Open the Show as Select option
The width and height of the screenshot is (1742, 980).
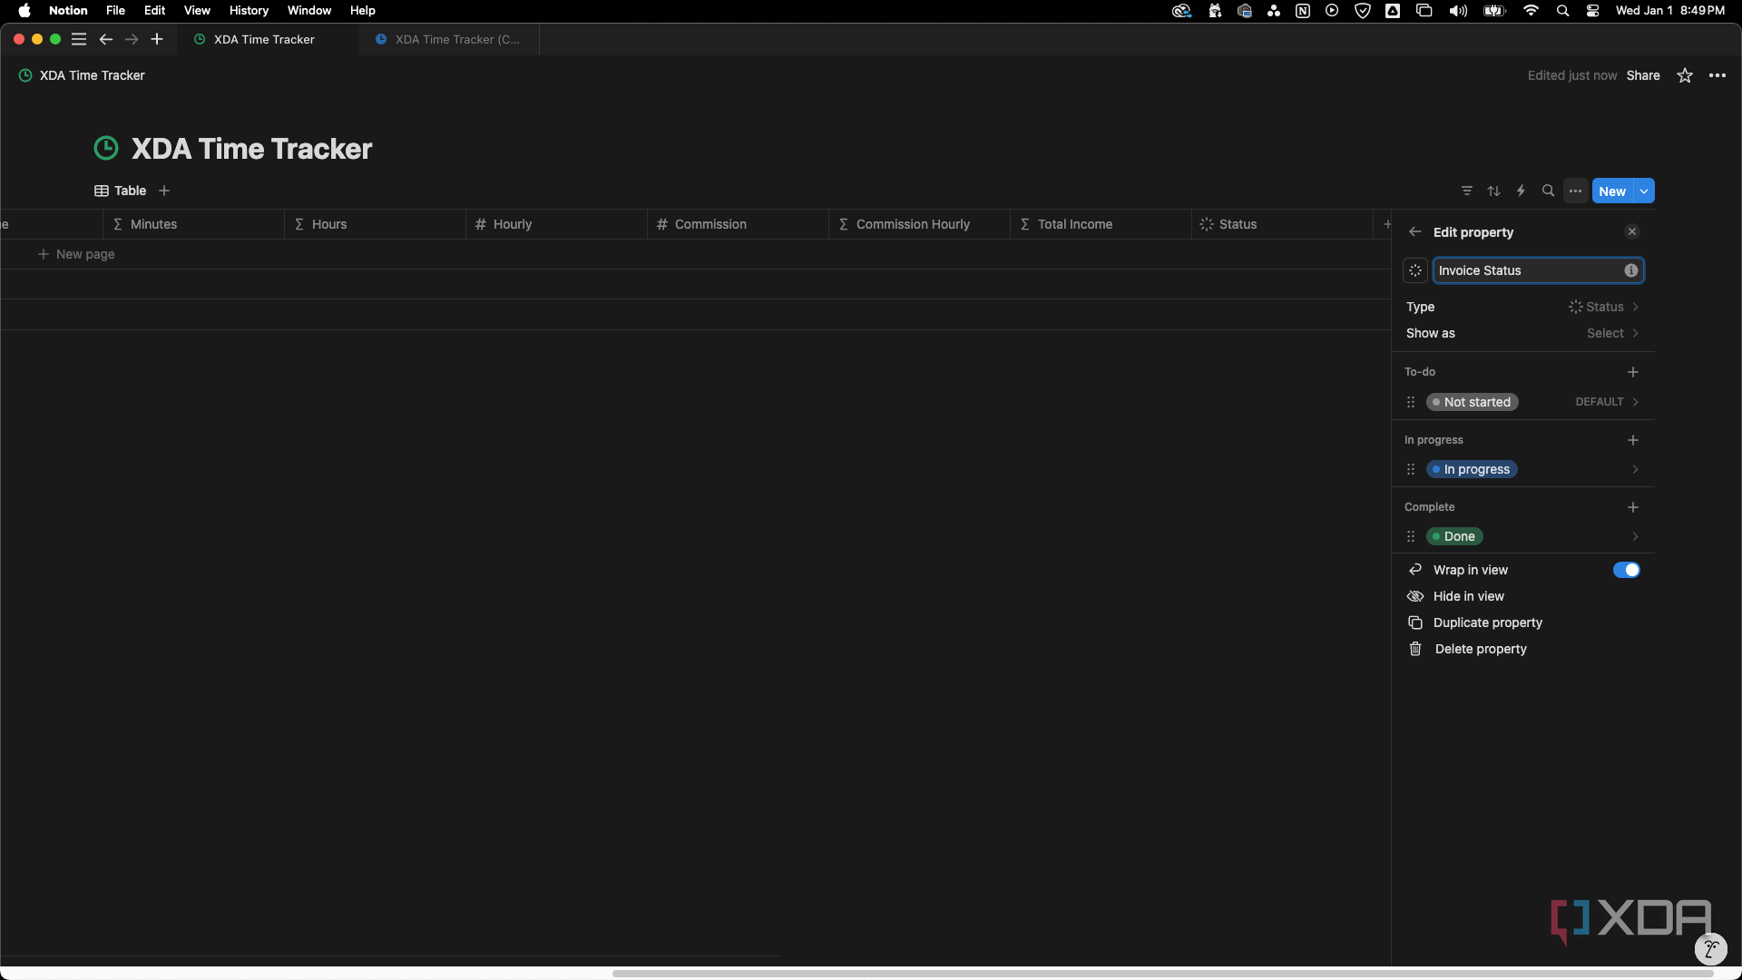point(1523,333)
